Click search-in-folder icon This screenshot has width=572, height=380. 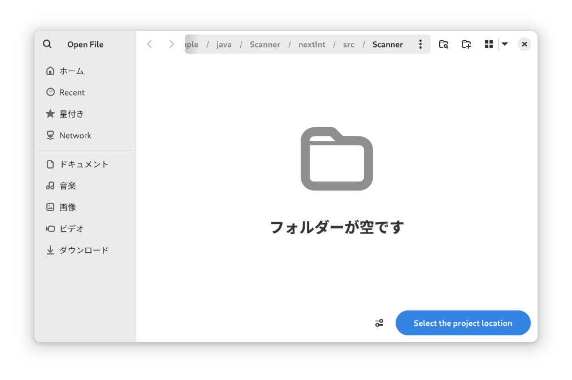point(444,44)
